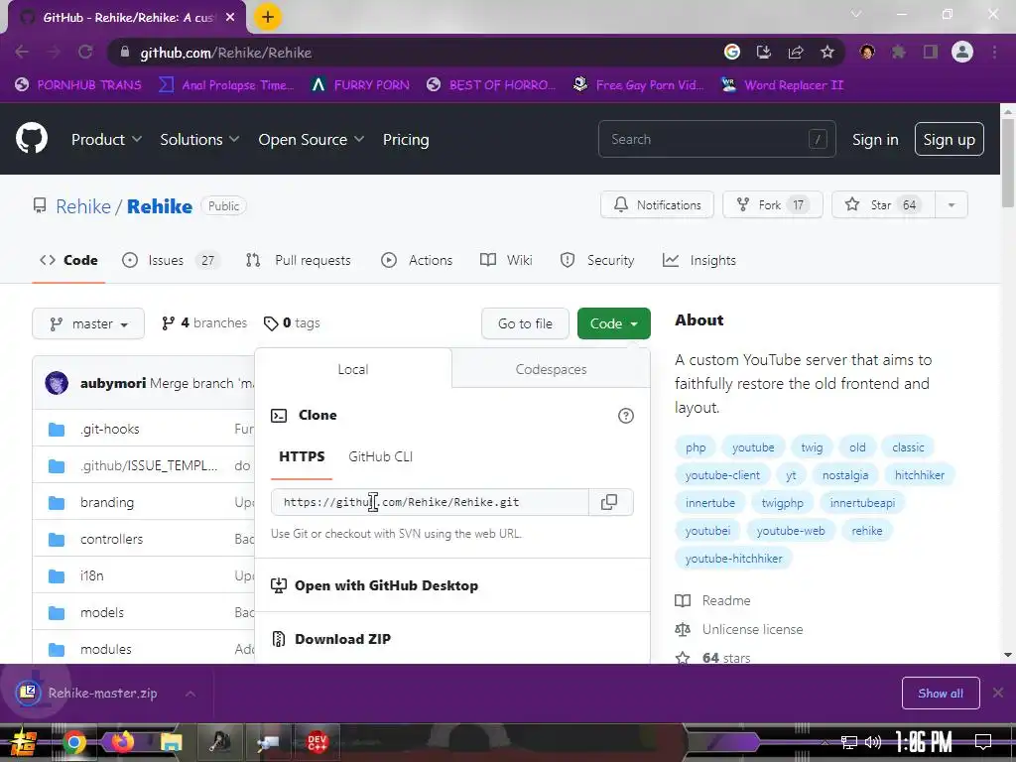
Task: Click aubymori's avatar image
Action: 57,383
